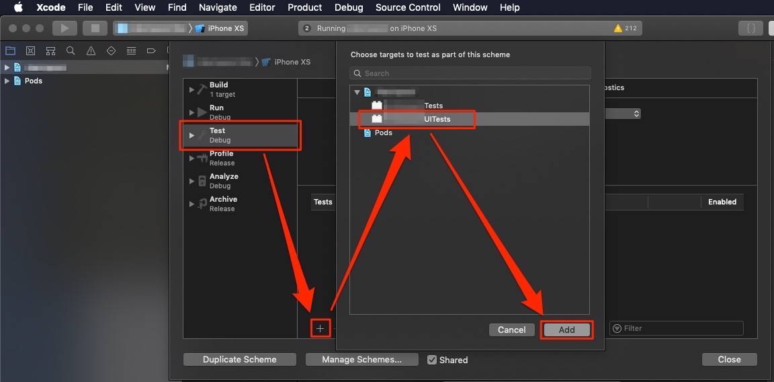Image resolution: width=774 pixels, height=382 pixels.
Task: Select iPhone XS destination in toolbar
Action: [x=220, y=28]
